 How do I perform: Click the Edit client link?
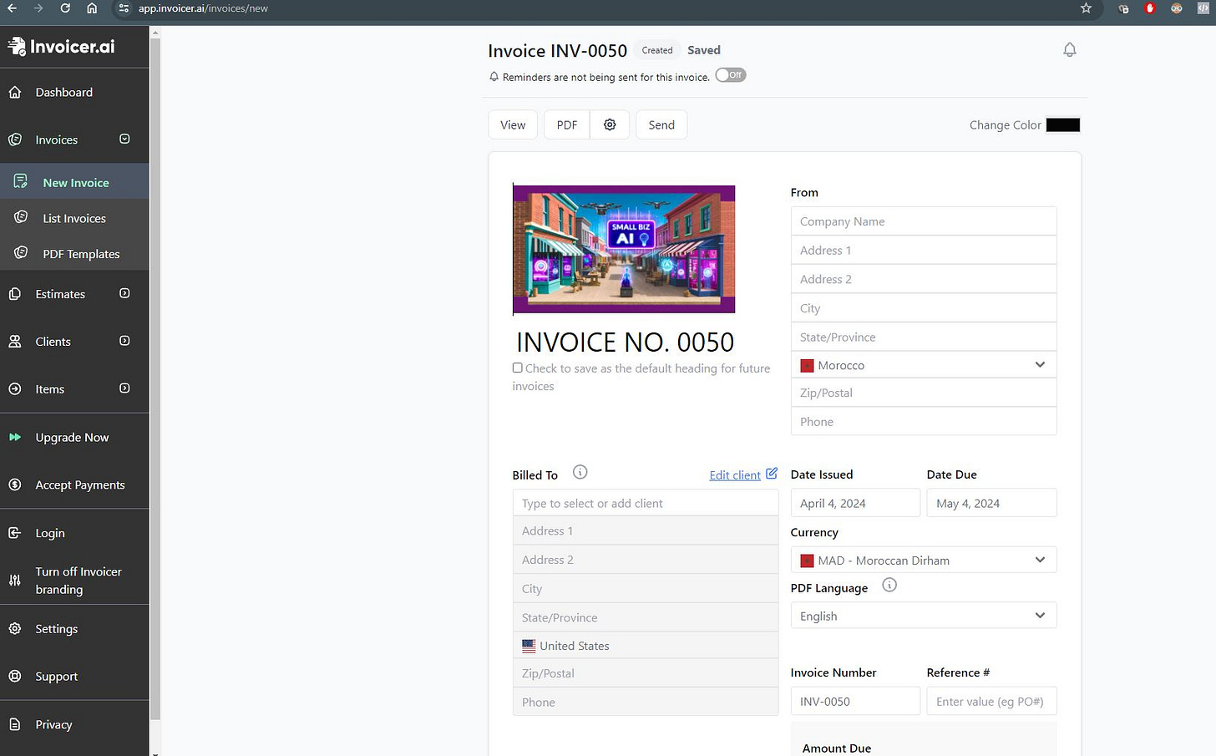735,475
